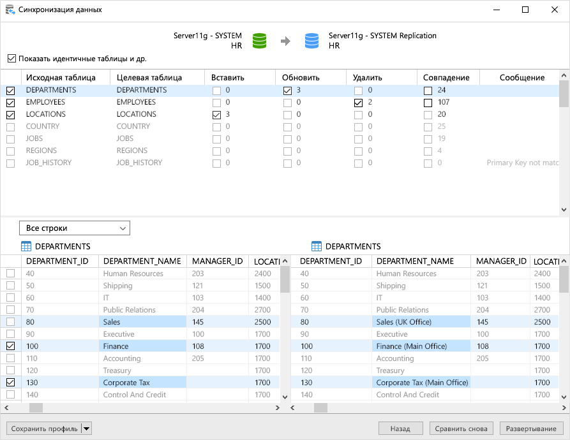Viewport: 570px width, 440px height.
Task: Click the data sync icon in title bar
Action: point(10,10)
